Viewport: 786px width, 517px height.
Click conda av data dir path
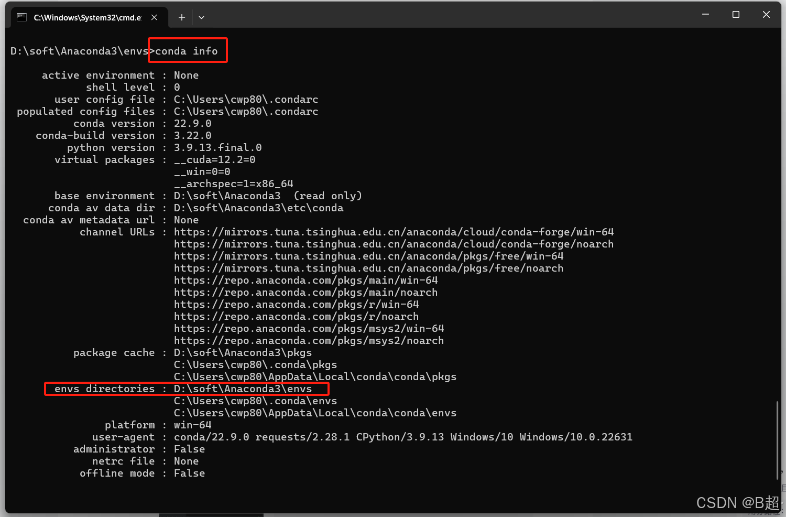[259, 208]
